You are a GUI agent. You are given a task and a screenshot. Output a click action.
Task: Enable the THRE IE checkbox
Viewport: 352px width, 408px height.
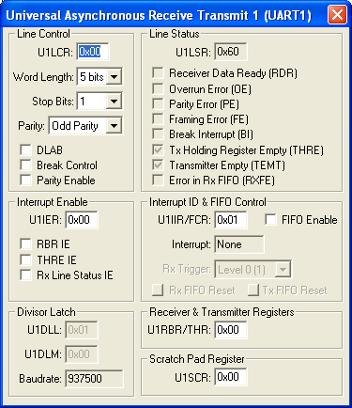[x=25, y=259]
